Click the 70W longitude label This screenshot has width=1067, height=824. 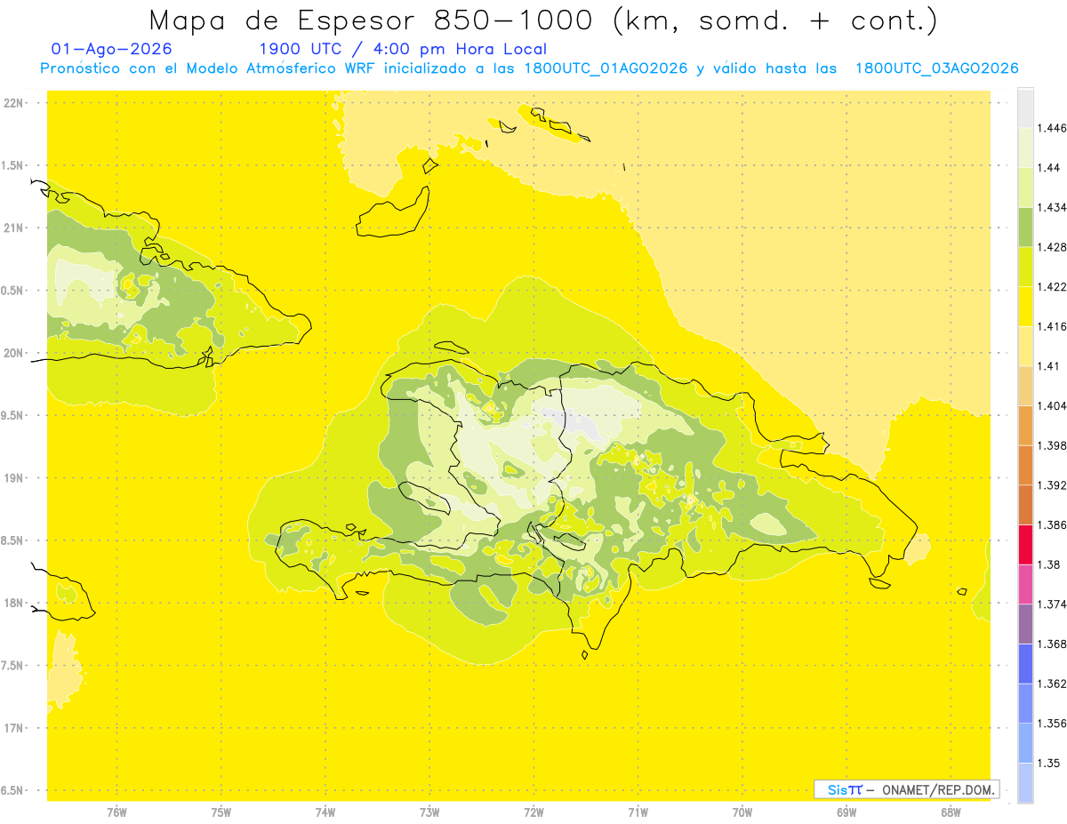pos(742,812)
